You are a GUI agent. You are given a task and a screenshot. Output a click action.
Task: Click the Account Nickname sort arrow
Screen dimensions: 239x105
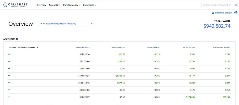tap(37, 47)
